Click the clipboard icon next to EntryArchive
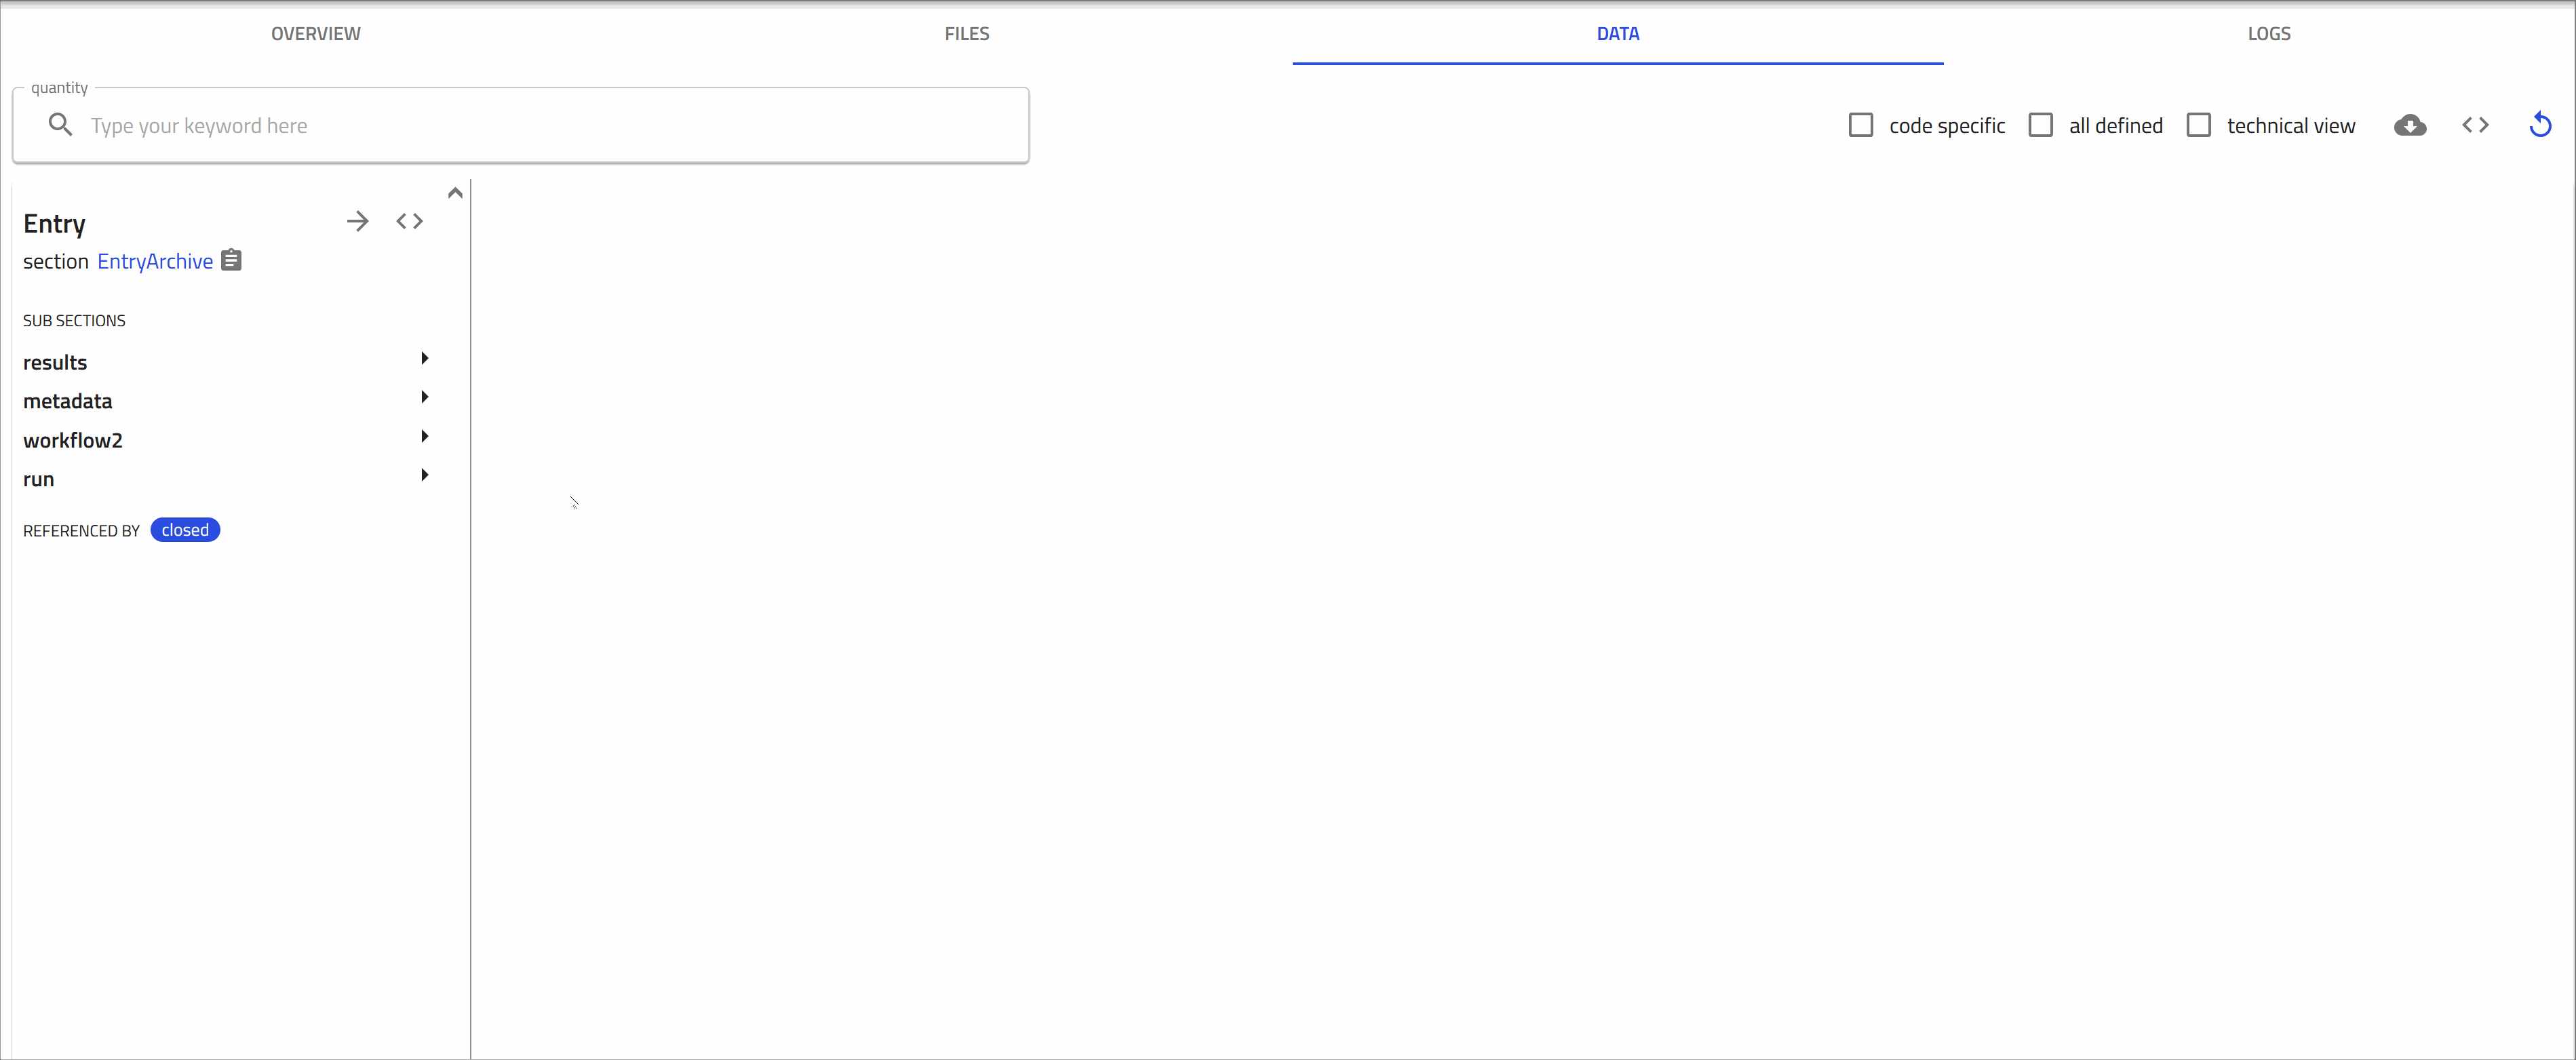The height and width of the screenshot is (1060, 2576). [231, 260]
